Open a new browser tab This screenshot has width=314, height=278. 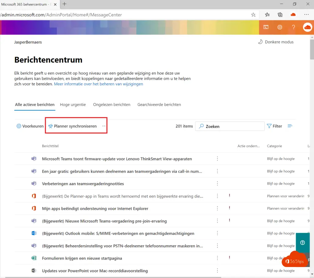[64, 4]
